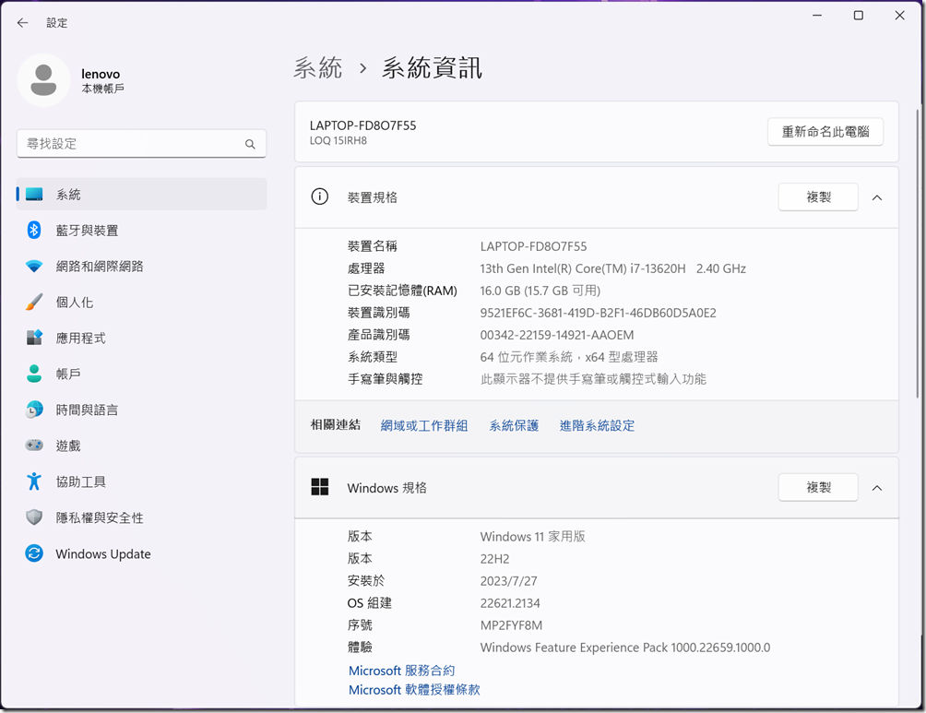
Task: Open the 帳戶 settings page
Action: (68, 374)
